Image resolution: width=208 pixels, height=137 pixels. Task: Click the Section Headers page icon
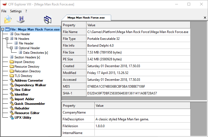(12, 57)
